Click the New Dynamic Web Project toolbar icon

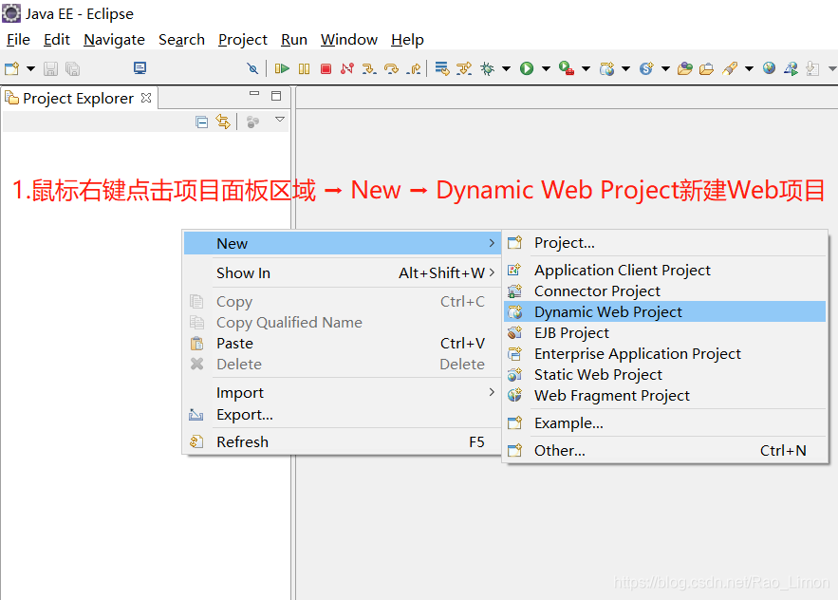(x=606, y=68)
